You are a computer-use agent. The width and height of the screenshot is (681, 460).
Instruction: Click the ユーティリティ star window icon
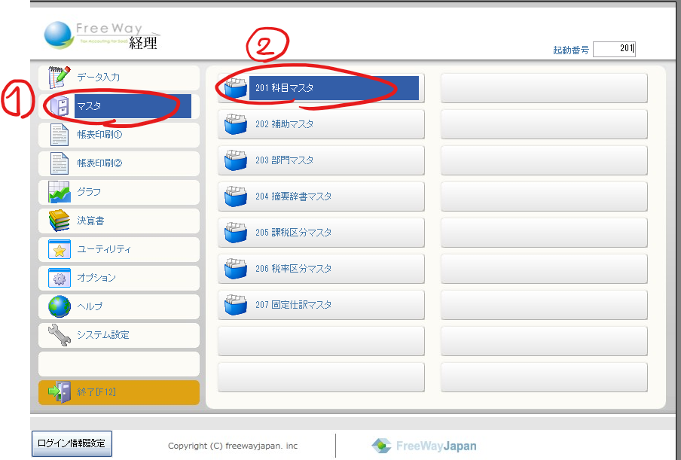pyautogui.click(x=59, y=249)
